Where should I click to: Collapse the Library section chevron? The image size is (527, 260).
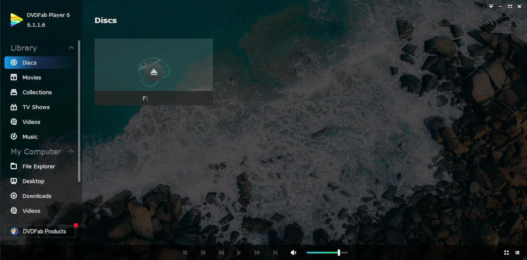71,48
